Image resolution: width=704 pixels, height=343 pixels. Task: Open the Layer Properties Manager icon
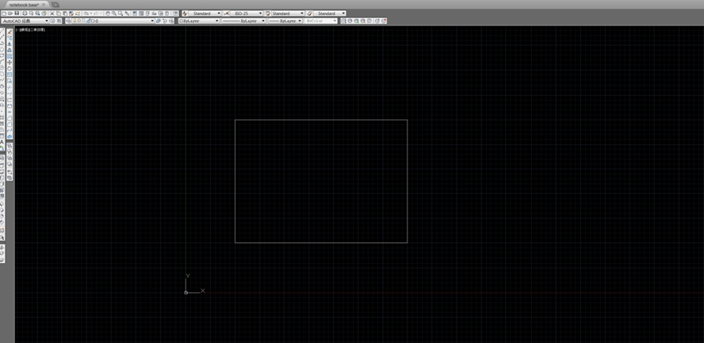point(69,21)
